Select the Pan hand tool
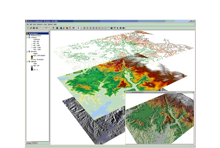 (x=108, y=28)
